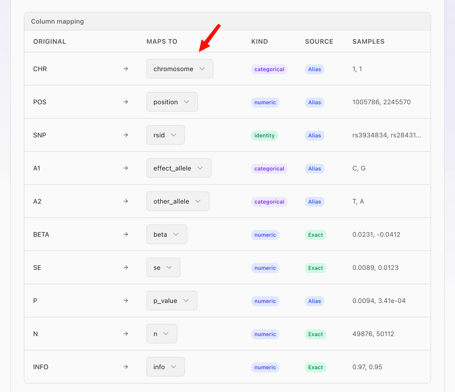The image size is (455, 392).
Task: Click the identity badge in SNP row
Action: coord(264,135)
